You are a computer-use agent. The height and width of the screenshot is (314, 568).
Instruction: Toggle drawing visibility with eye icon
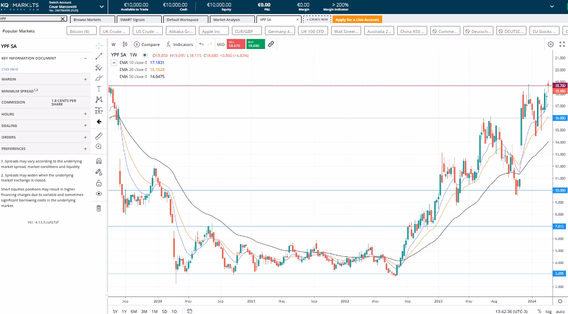tap(99, 194)
